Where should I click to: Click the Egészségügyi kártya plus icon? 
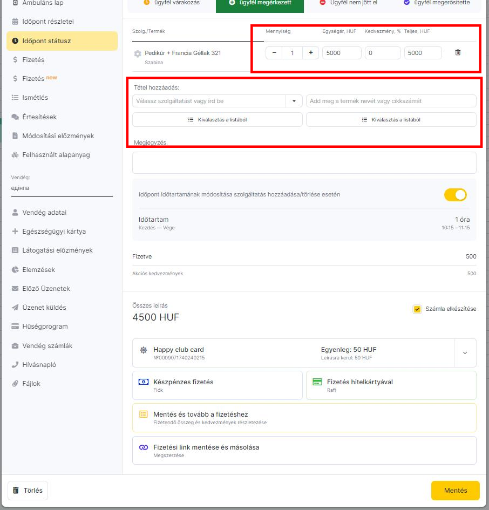[x=15, y=232]
